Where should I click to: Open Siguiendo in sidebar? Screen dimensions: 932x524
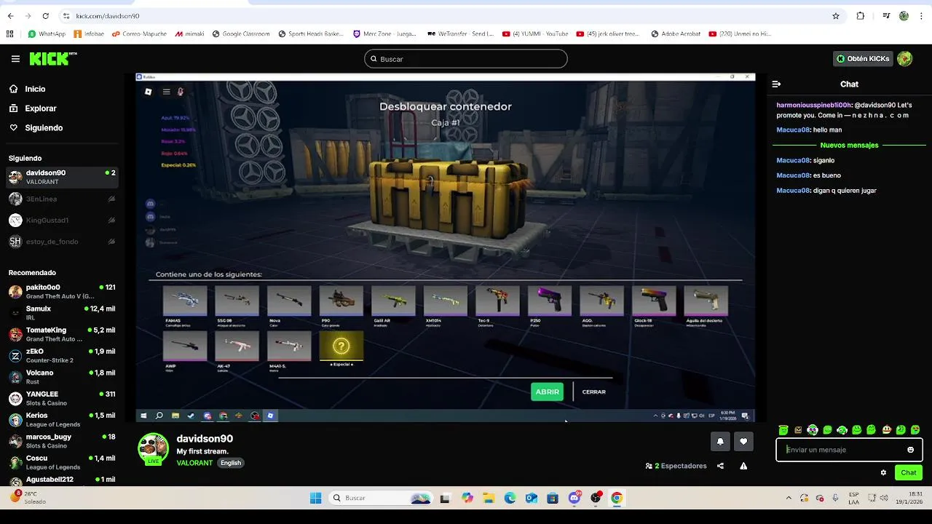click(x=44, y=127)
